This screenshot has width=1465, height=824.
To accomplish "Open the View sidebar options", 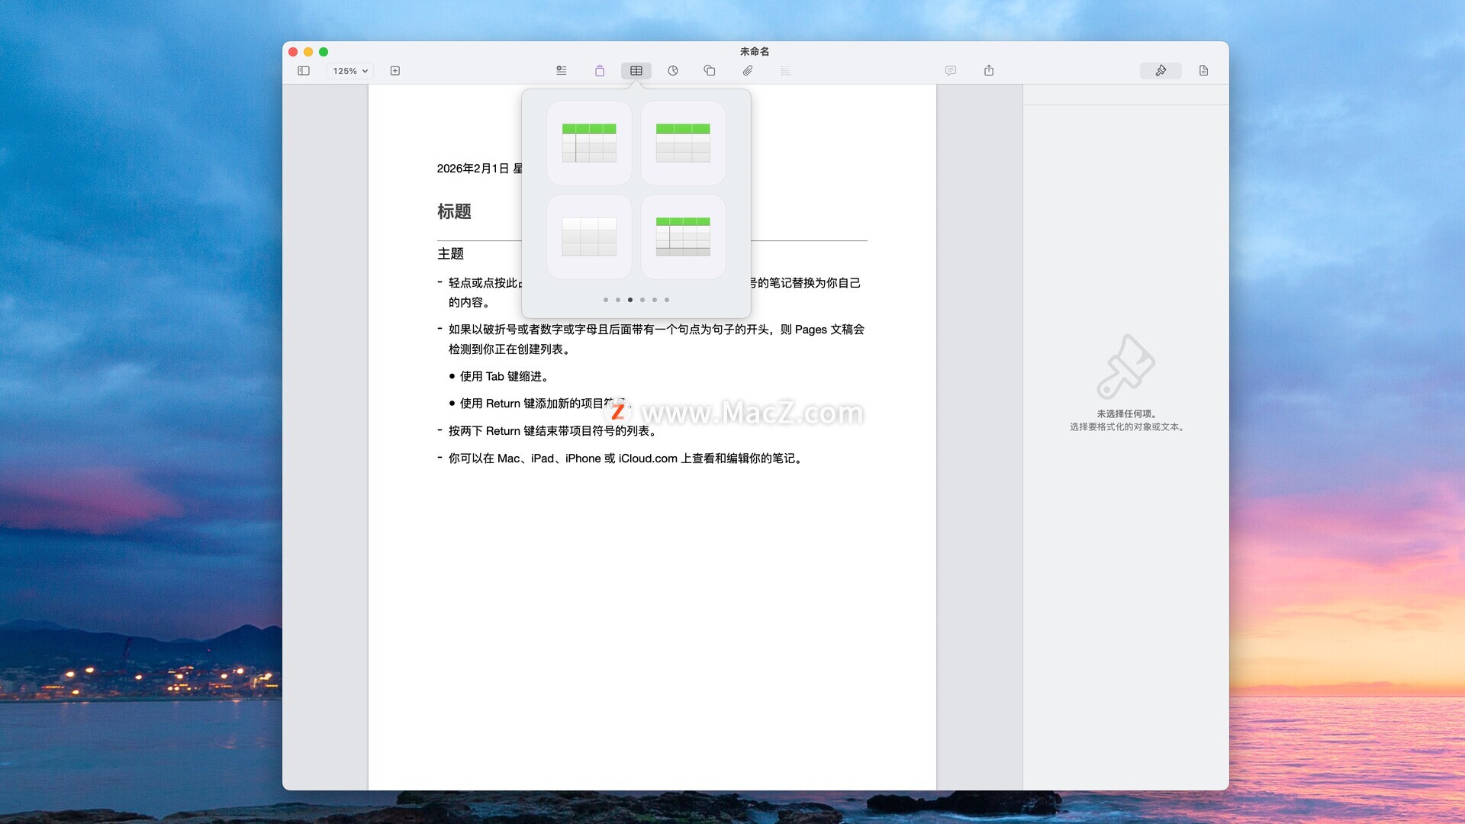I will tap(304, 71).
